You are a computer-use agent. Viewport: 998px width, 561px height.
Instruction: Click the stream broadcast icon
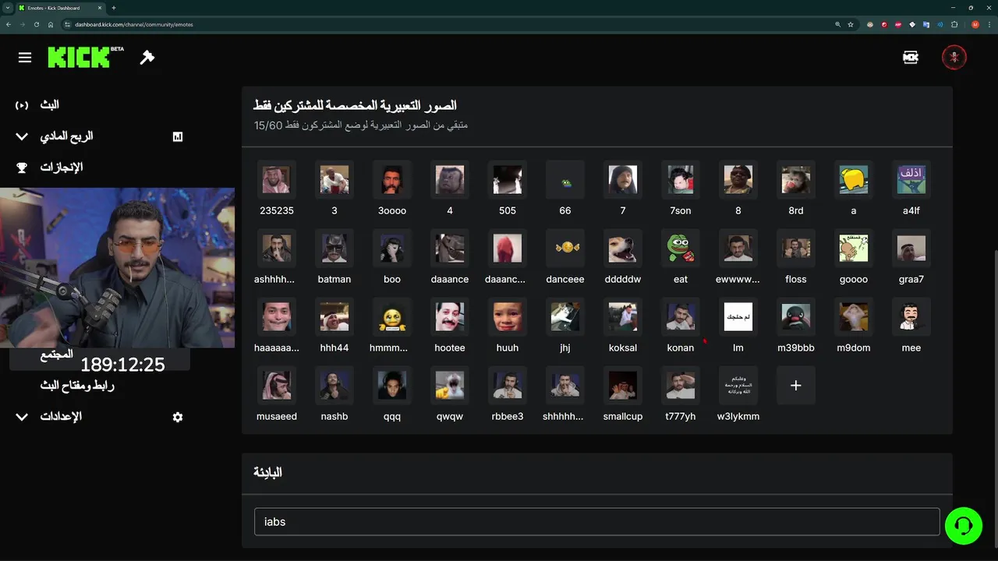tap(22, 105)
